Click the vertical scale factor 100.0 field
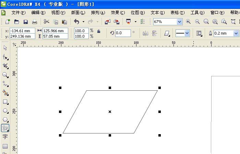The image size is (240, 154). pyautogui.click(x=81, y=36)
